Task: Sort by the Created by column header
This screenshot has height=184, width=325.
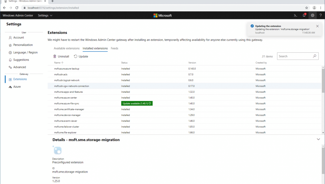Action: point(261,63)
